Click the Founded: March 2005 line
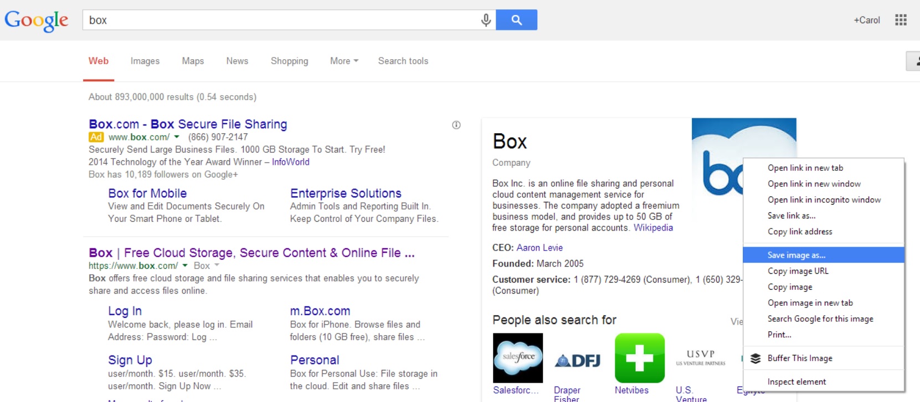The height and width of the screenshot is (402, 920). 538,264
